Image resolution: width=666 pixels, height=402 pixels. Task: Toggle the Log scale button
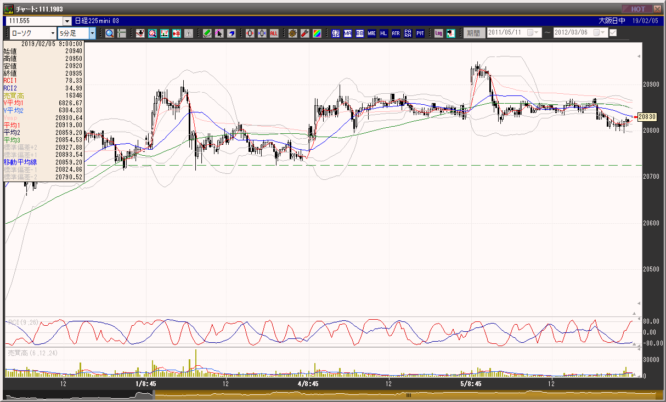(x=438, y=33)
